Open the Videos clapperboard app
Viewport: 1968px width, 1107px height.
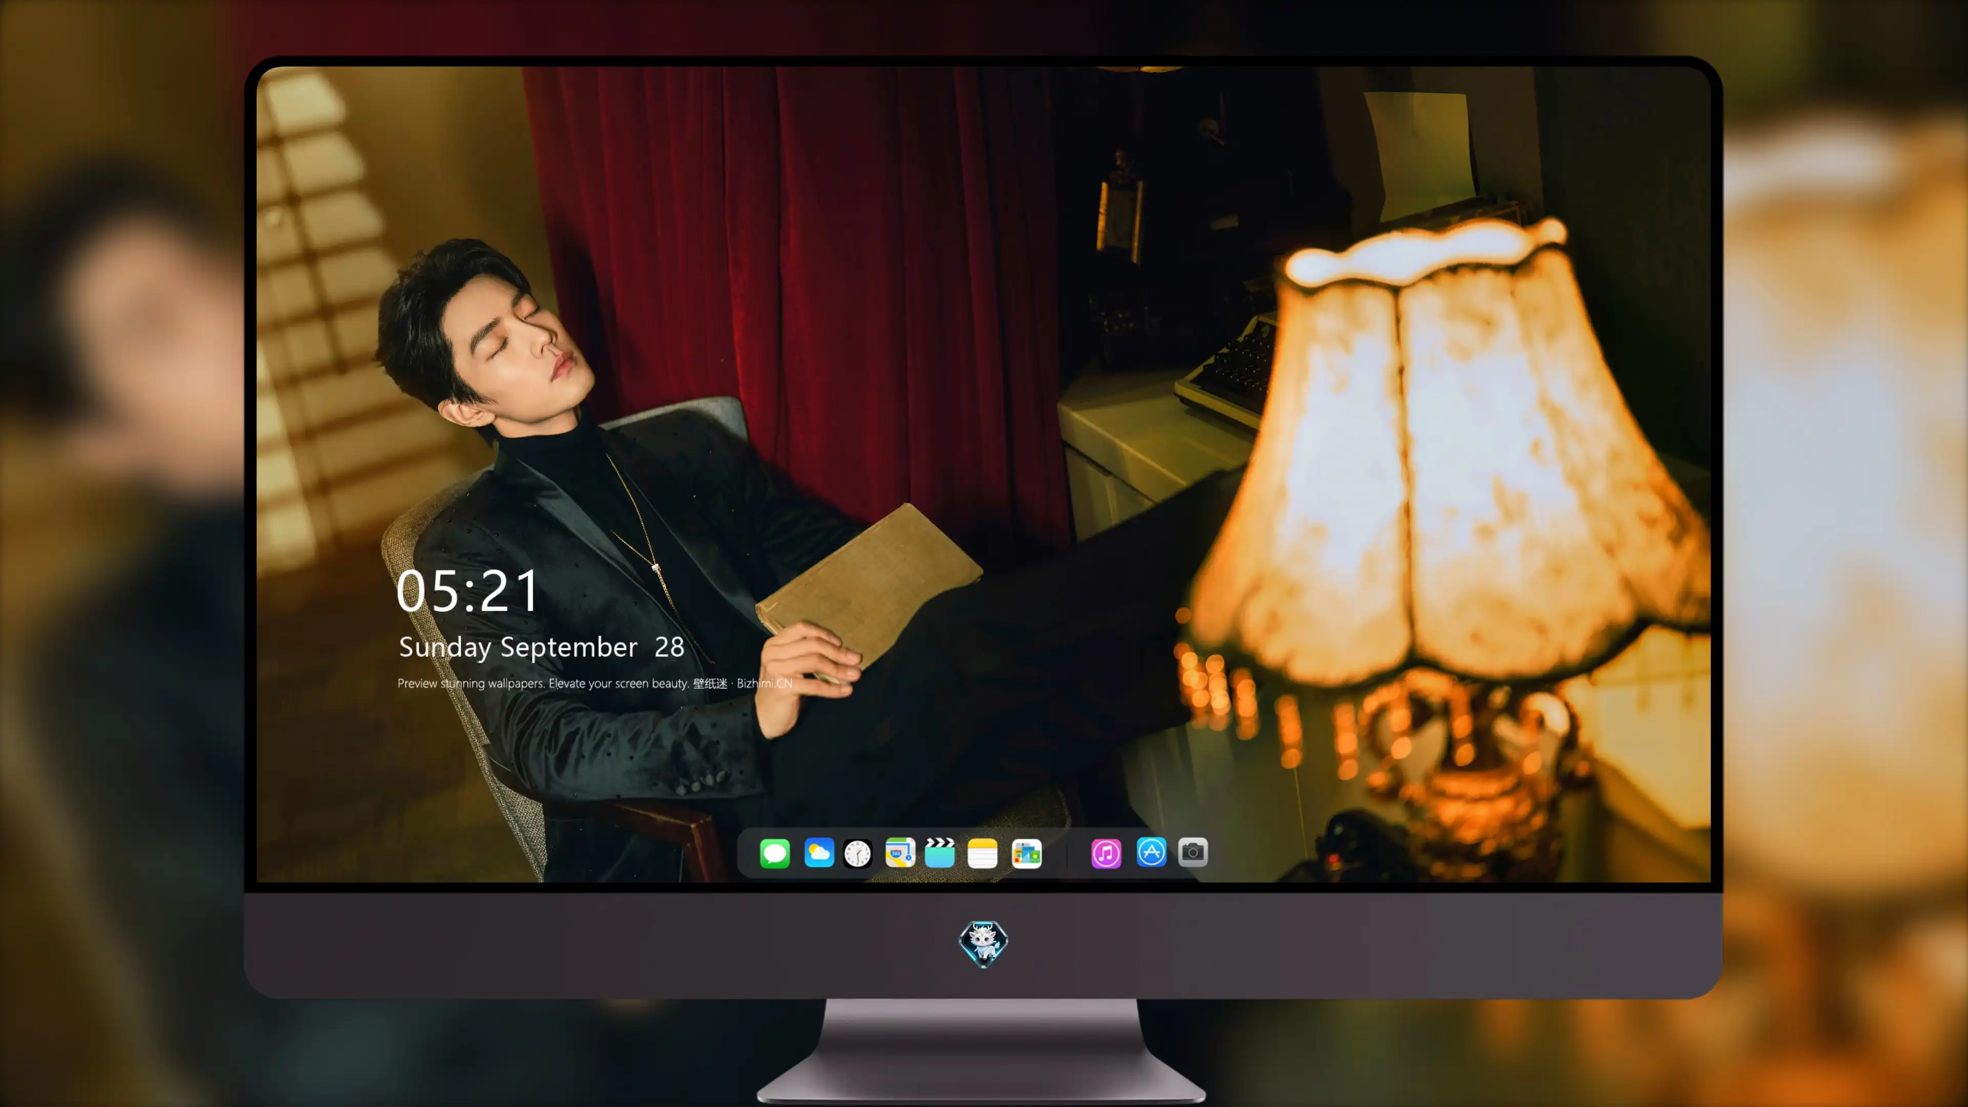tap(940, 853)
